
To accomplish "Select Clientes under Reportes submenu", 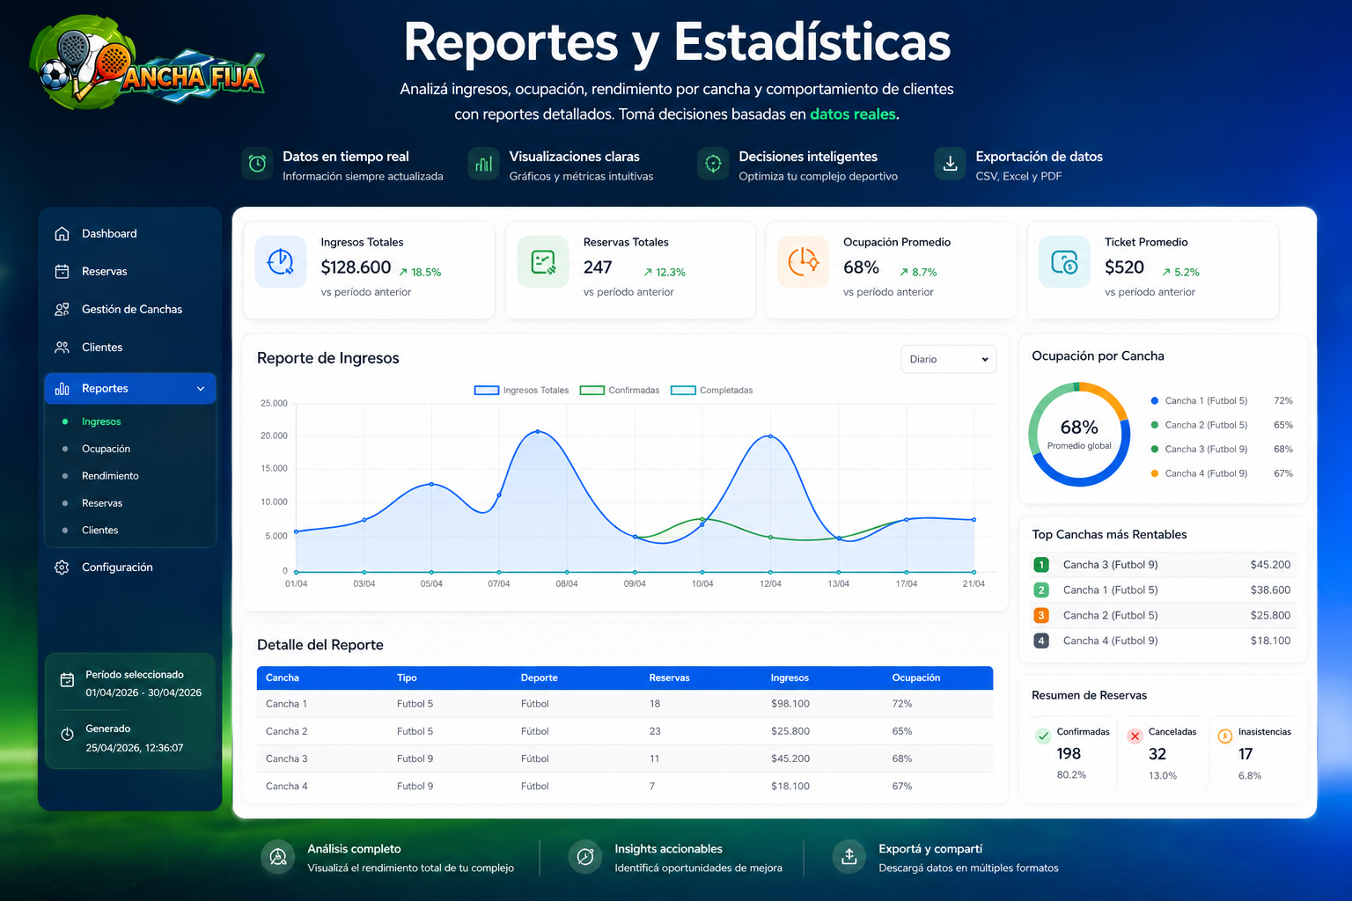I will (99, 531).
